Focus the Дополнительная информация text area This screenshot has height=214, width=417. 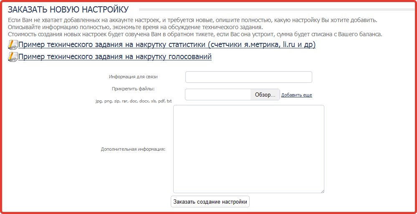(x=249, y=149)
